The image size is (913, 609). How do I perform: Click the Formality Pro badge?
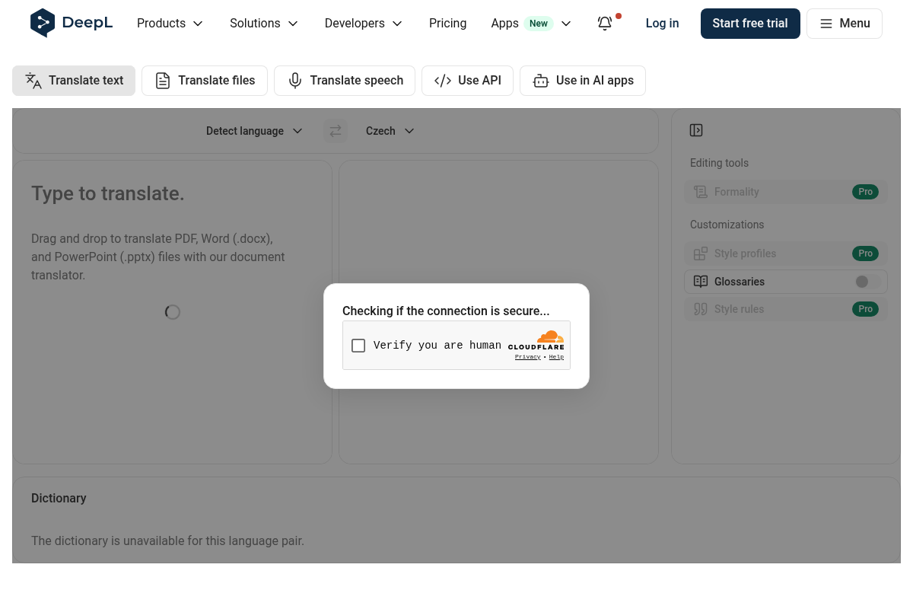pos(865,192)
